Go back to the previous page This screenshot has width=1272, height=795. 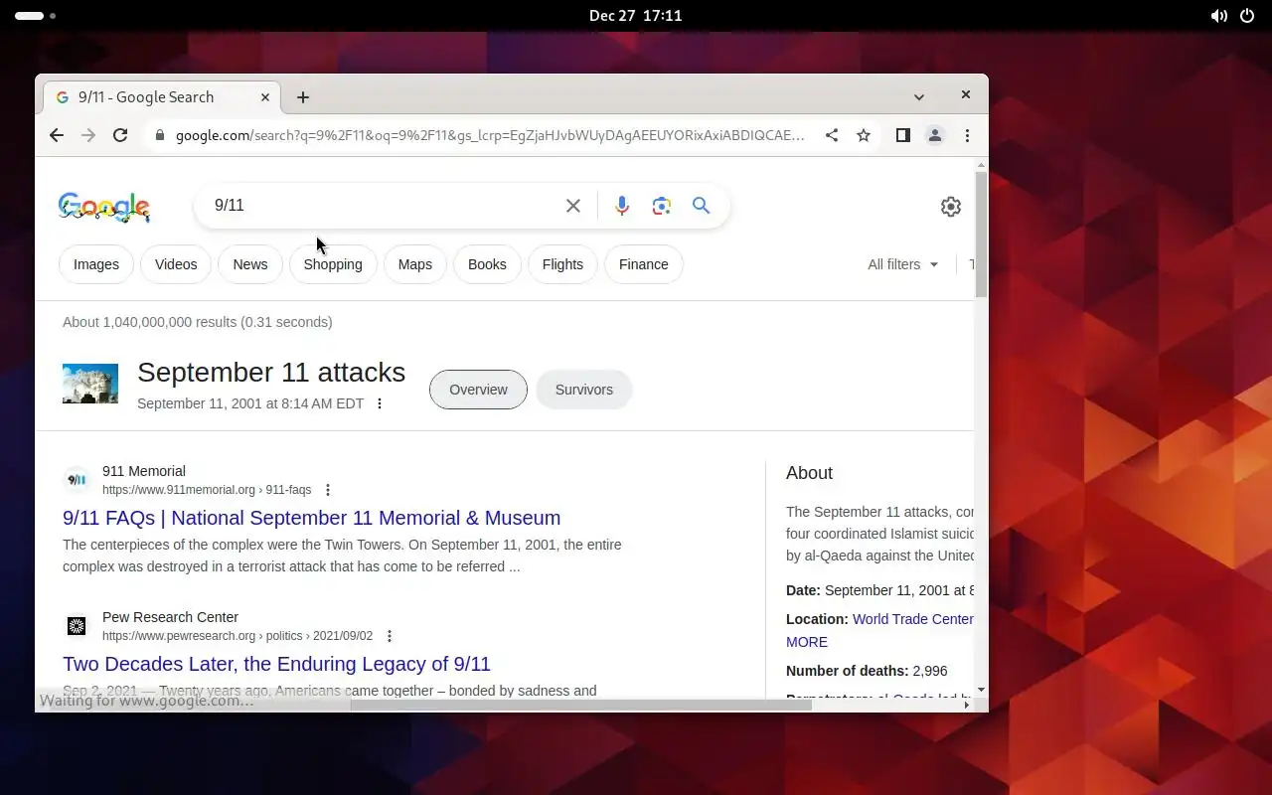[57, 135]
